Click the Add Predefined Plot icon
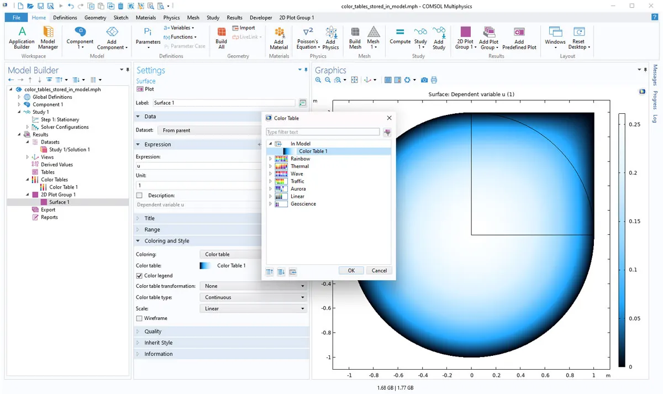 click(x=519, y=33)
